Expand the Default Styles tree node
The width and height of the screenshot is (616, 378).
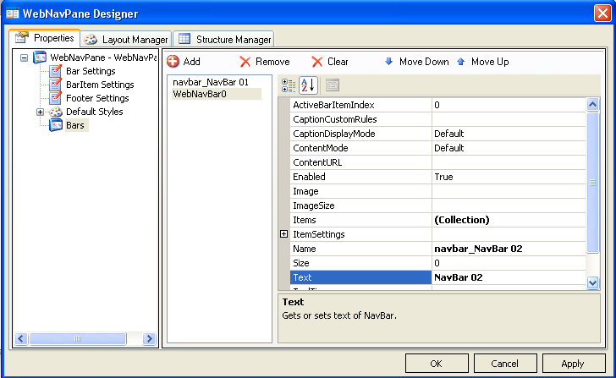click(x=40, y=112)
